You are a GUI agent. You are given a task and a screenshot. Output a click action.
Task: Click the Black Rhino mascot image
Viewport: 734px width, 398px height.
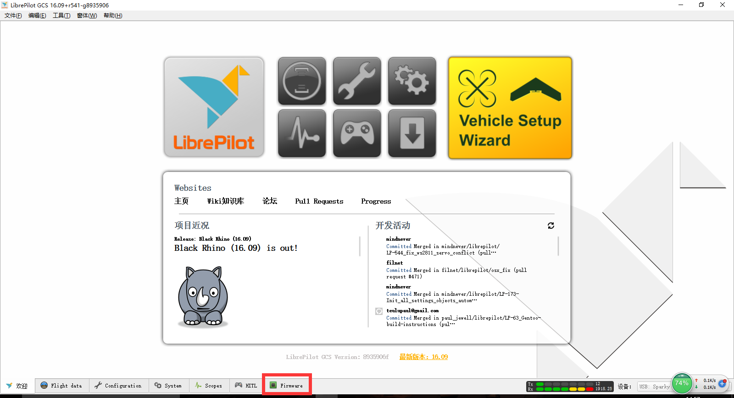tap(203, 296)
